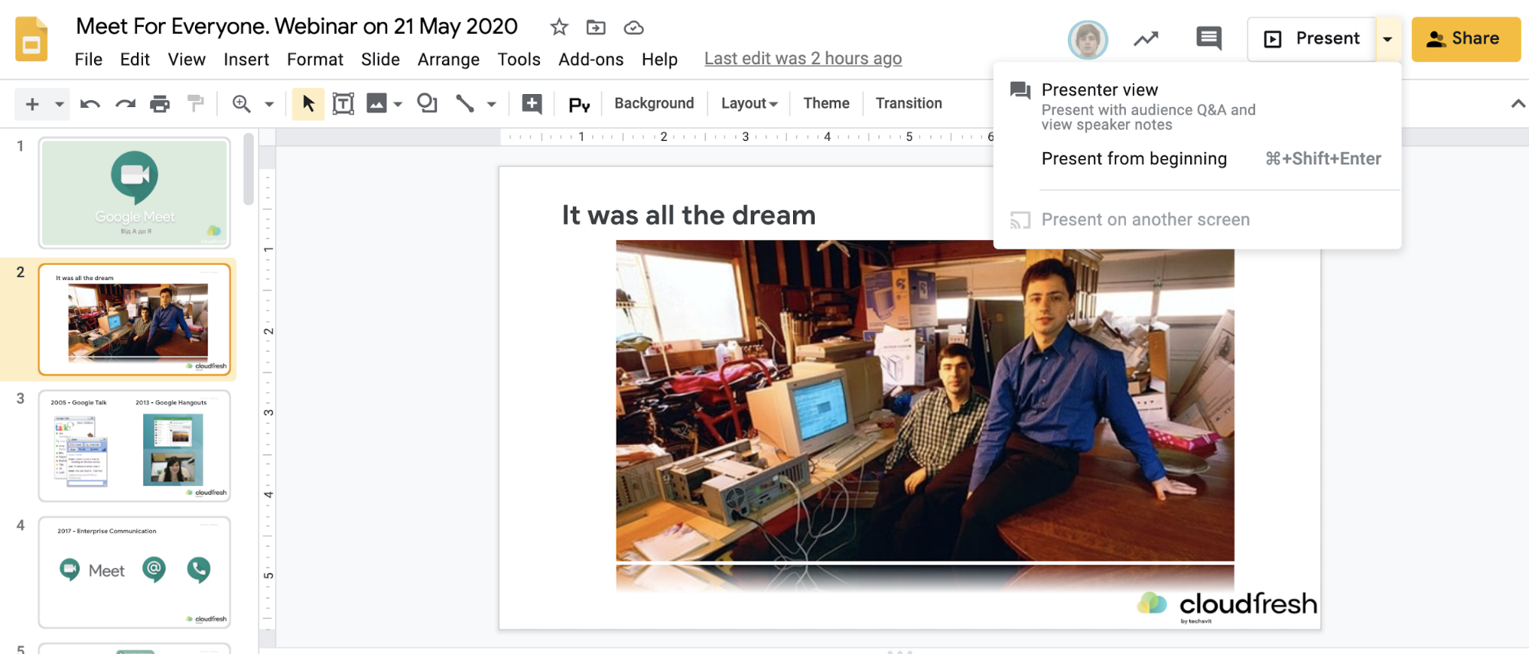
Task: Click the Presenter view chat icon
Action: pos(1020,90)
